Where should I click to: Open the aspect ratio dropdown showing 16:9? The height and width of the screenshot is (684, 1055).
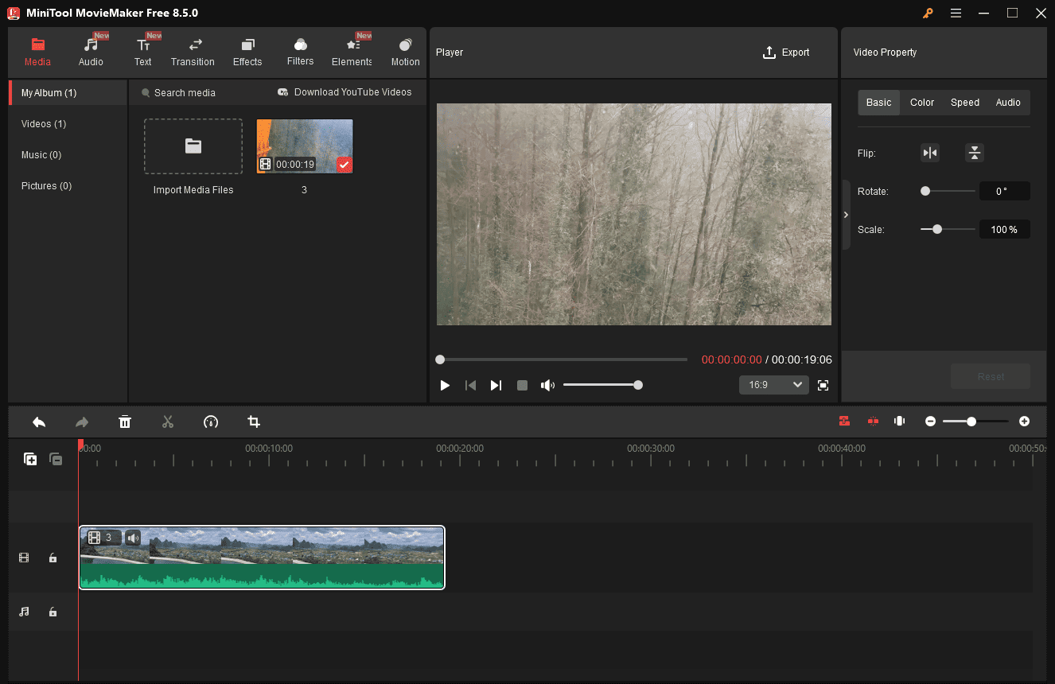click(x=773, y=385)
